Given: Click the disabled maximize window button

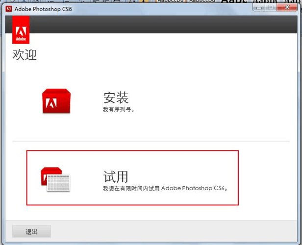Looking at the screenshot, I should tap(271, 7).
